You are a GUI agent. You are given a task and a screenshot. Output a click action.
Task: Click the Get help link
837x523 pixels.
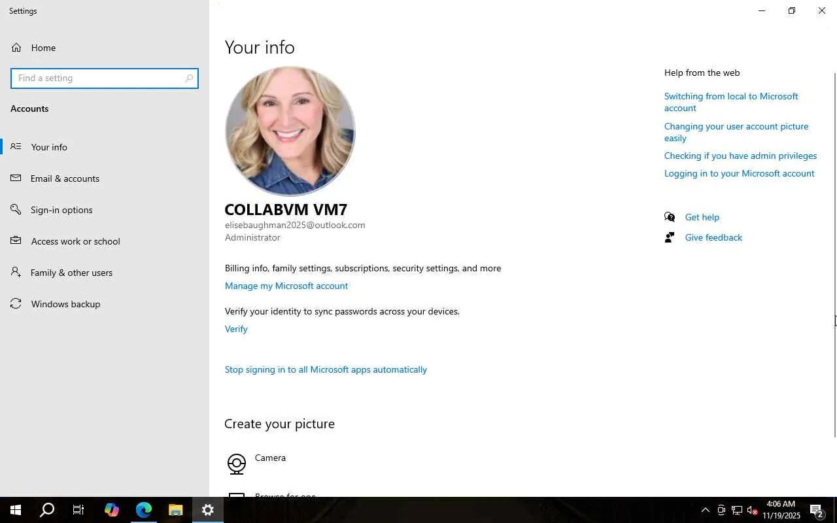click(702, 217)
